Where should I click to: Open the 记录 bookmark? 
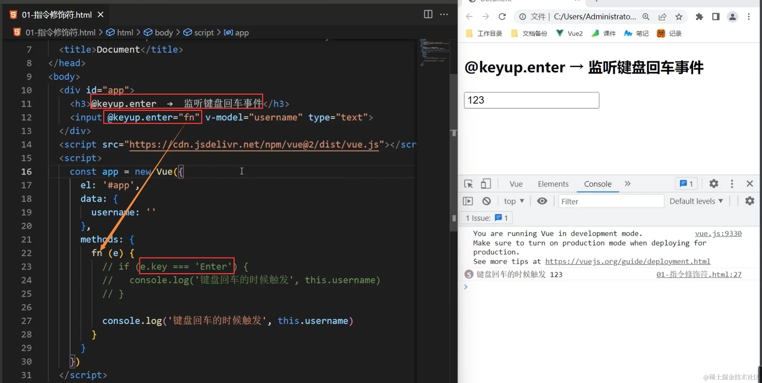(669, 33)
